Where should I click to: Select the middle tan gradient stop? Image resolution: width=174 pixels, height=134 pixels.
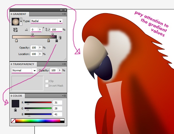tap(48, 40)
